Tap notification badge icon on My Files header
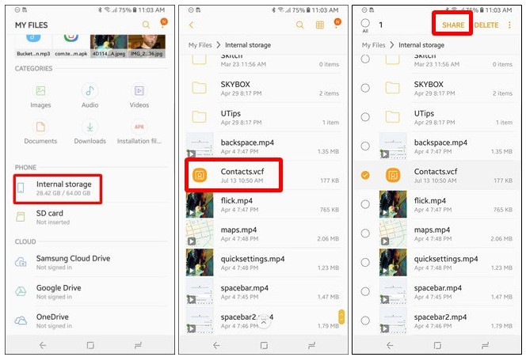 (164, 23)
